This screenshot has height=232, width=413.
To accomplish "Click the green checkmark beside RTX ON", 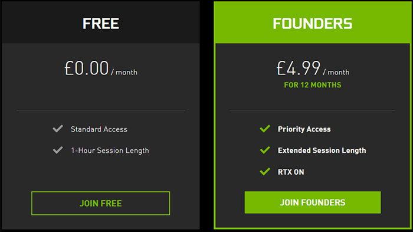I will pos(265,172).
